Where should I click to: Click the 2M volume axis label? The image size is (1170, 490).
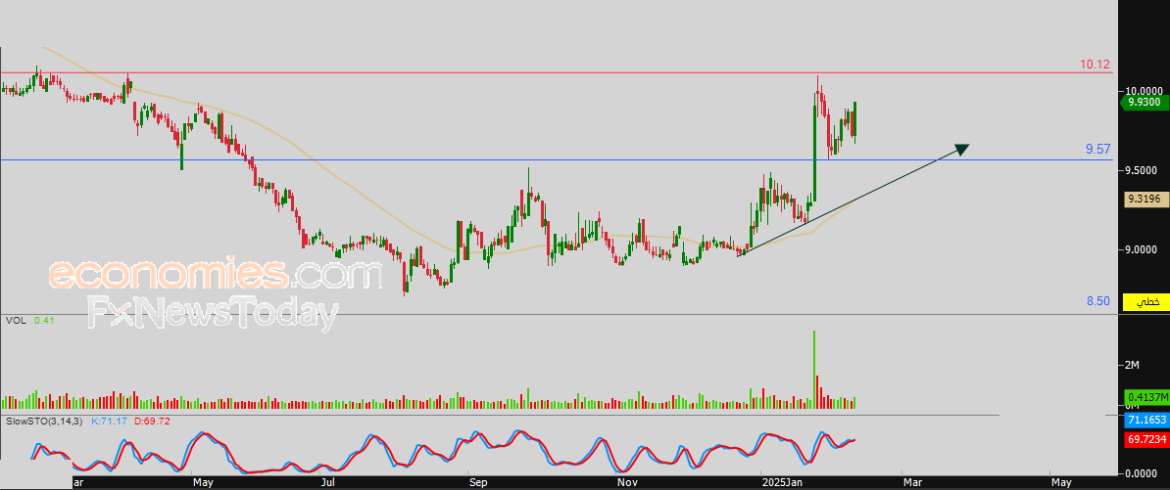[1133, 365]
